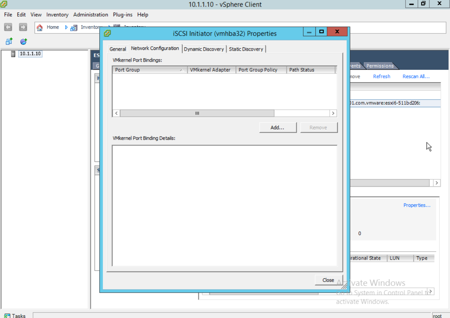Click the new inventory object toolbar icon
Image resolution: width=450 pixels, height=318 pixels.
8,41
